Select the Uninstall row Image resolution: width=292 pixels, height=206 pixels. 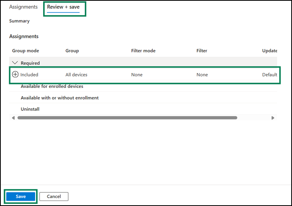143,109
